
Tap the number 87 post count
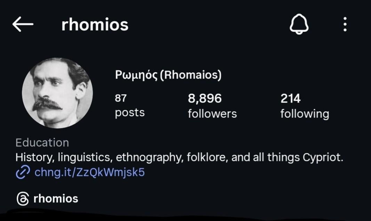point(121,99)
